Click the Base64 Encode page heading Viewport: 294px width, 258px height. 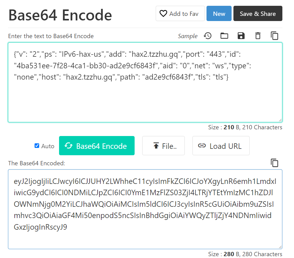tap(60, 15)
